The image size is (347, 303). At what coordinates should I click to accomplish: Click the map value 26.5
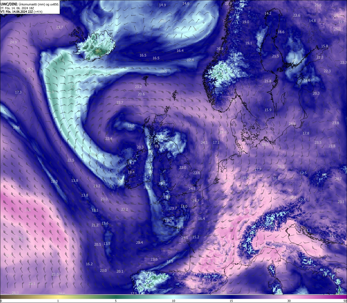265,144
